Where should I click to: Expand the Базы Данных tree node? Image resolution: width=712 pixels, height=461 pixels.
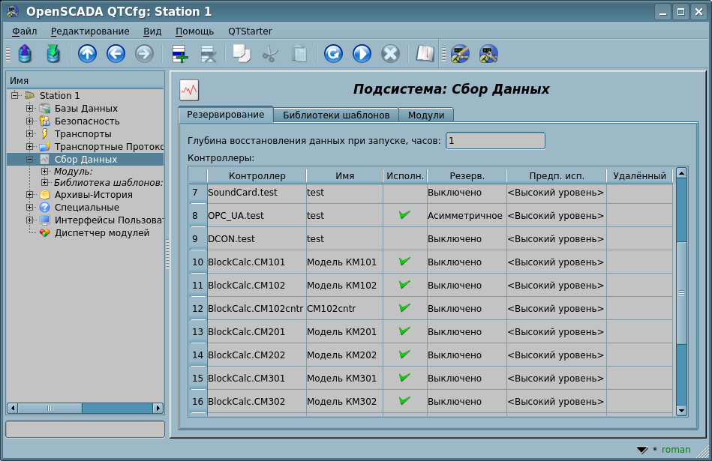pyautogui.click(x=30, y=109)
